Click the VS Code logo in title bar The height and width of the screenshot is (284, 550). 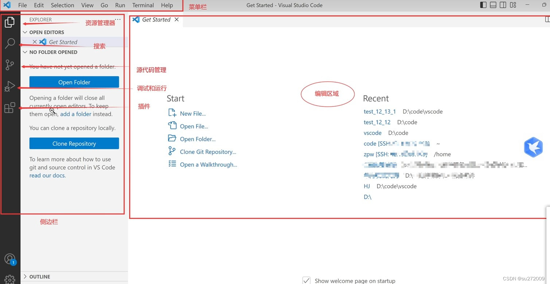coord(7,5)
